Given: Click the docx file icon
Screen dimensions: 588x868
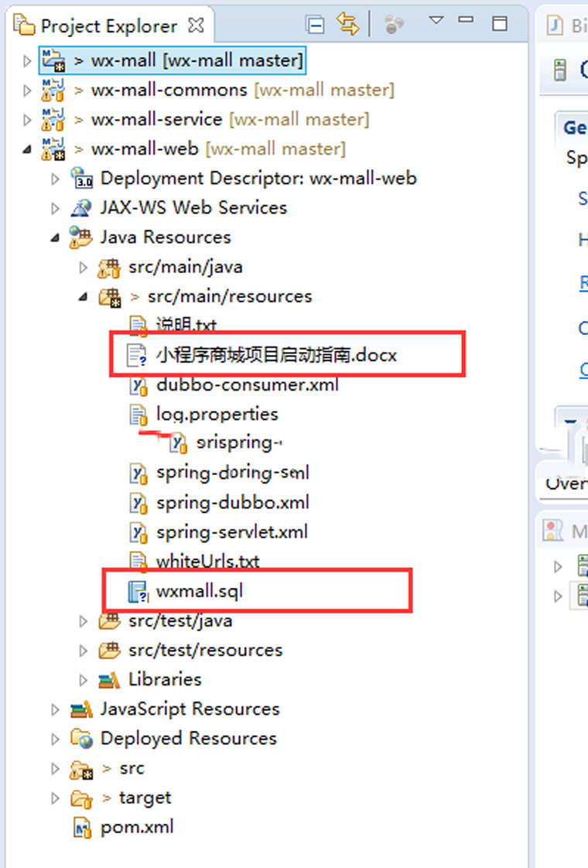Looking at the screenshot, I should [x=137, y=355].
